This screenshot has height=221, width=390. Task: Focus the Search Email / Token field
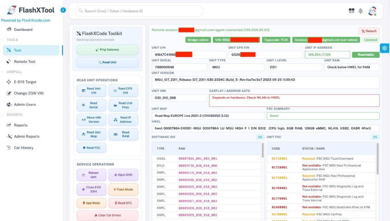pos(140,11)
